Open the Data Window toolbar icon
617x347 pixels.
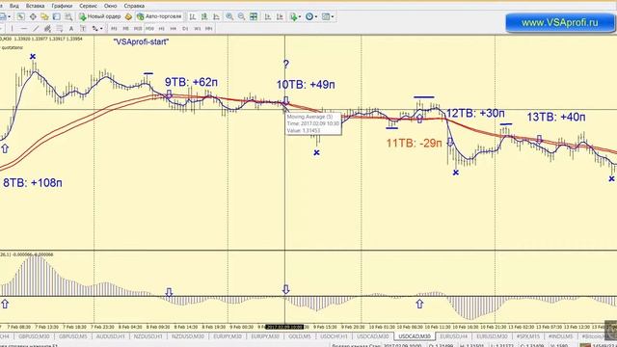click(33, 16)
